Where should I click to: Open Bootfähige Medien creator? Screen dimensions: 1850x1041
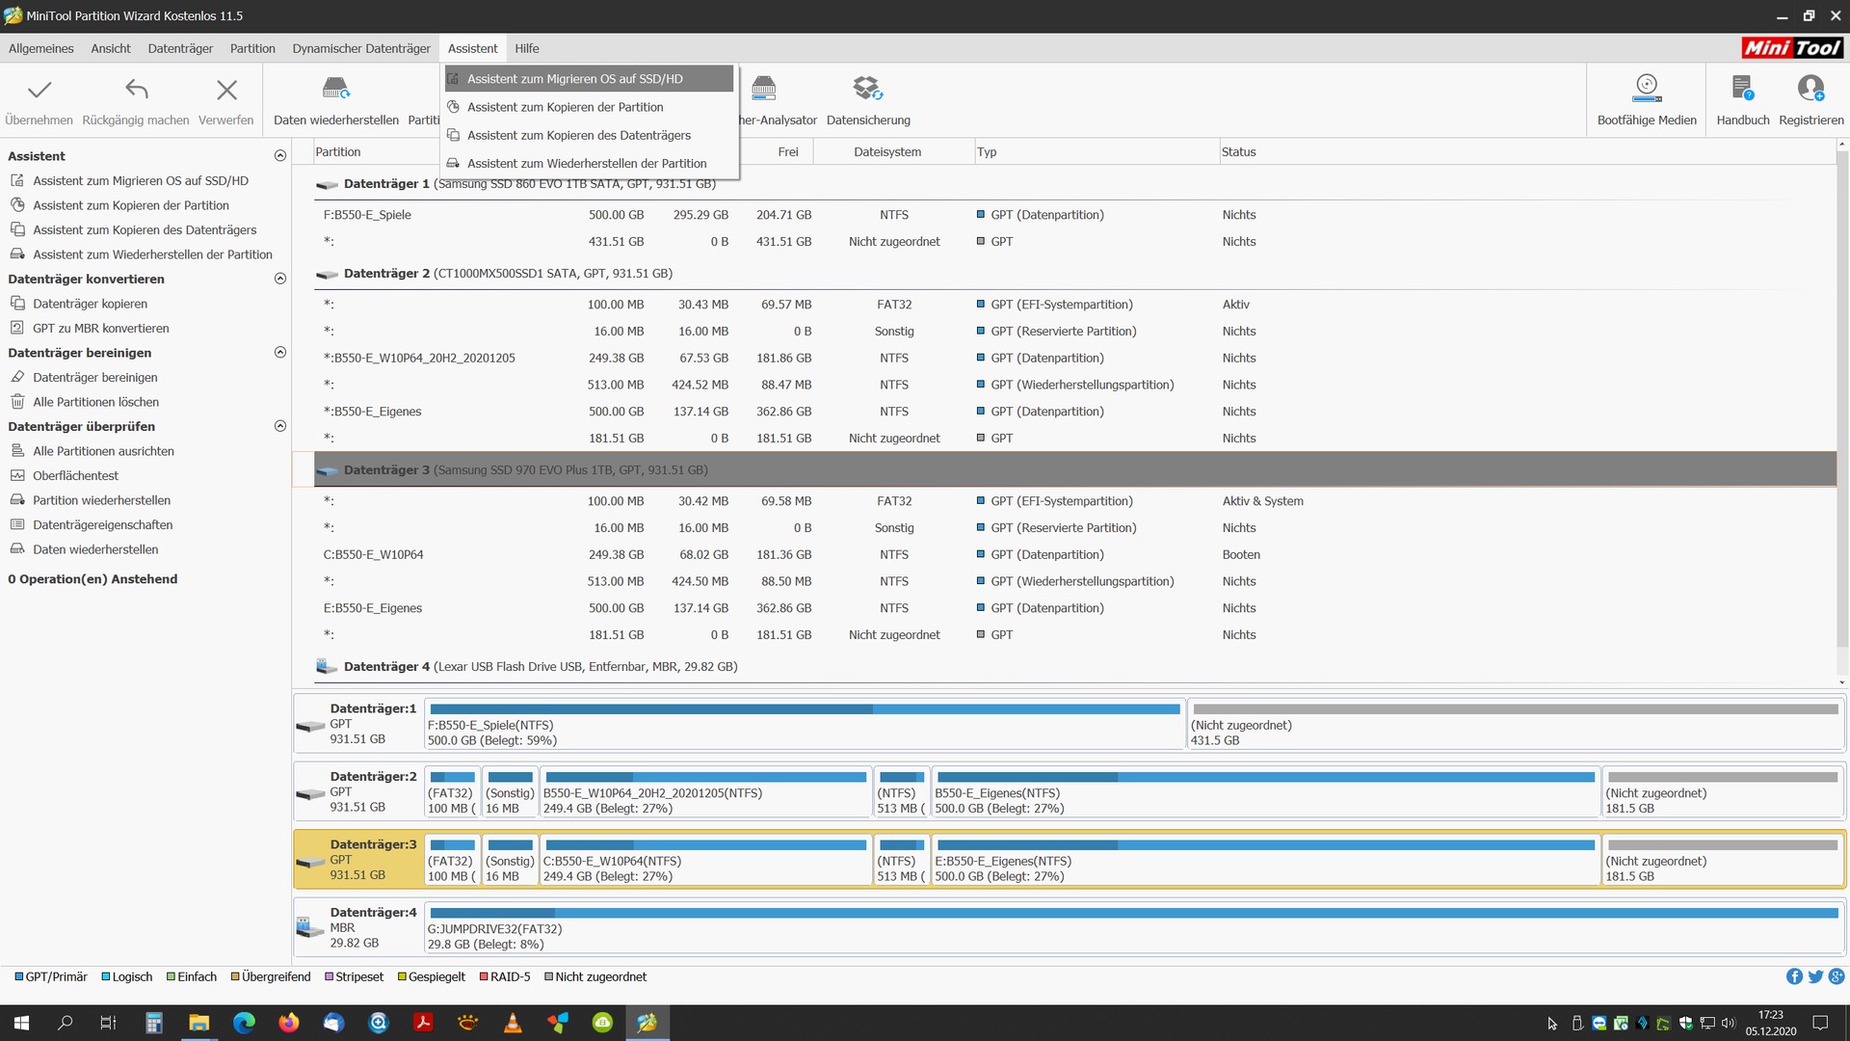pyautogui.click(x=1647, y=91)
